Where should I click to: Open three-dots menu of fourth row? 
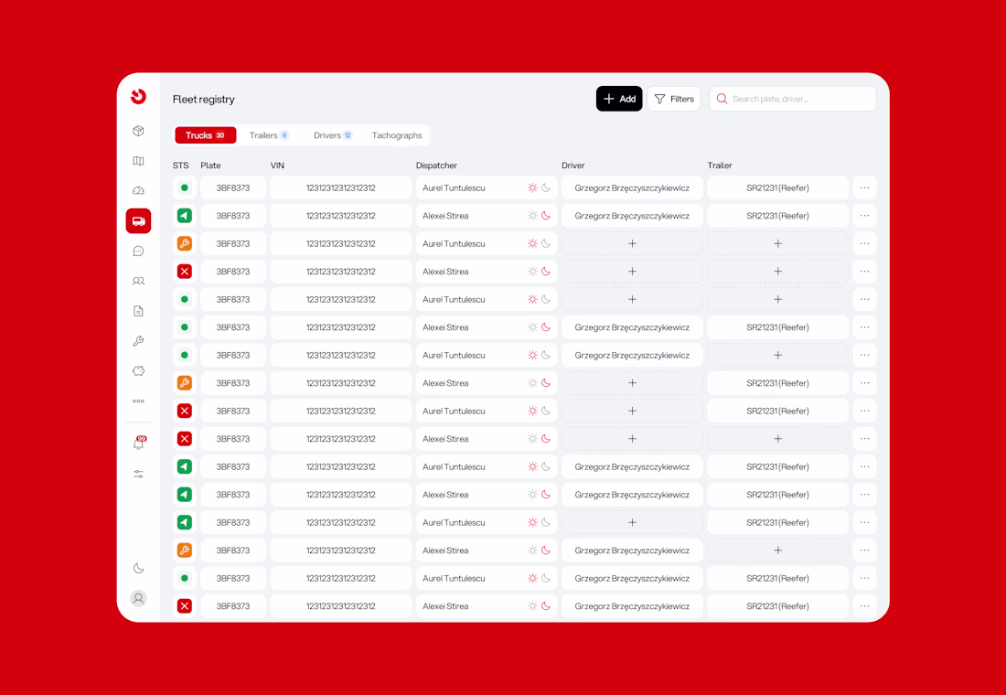[865, 272]
